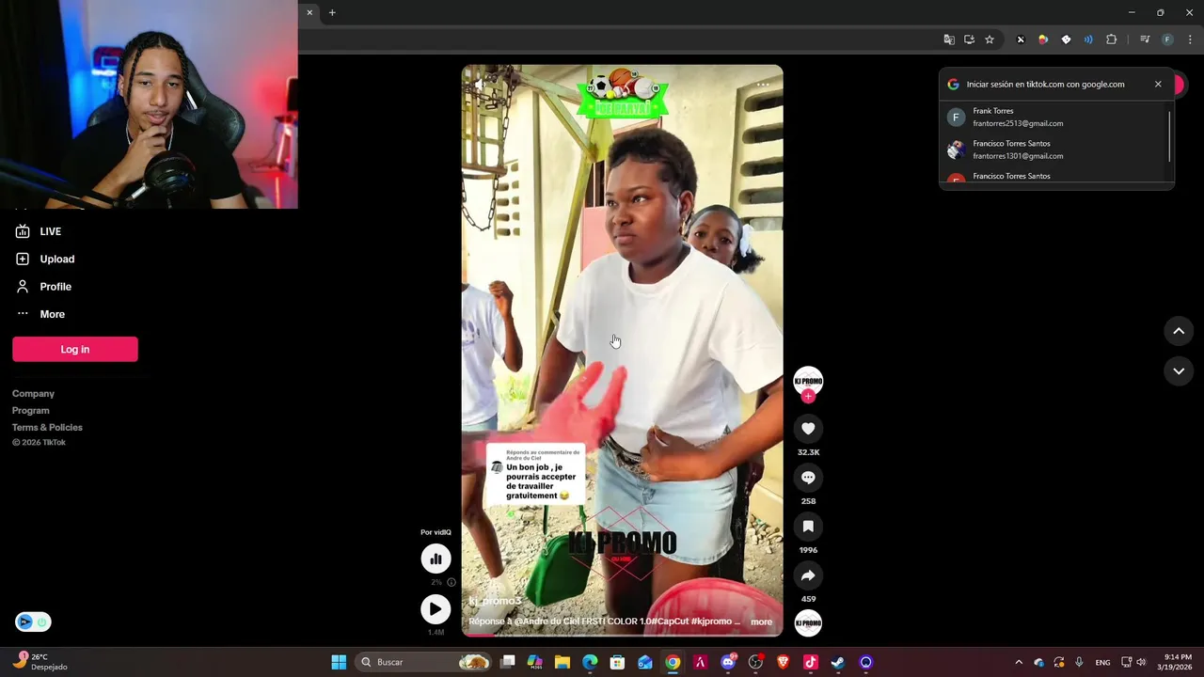Share the video with the arrow icon
Screen dimensions: 1204x677
click(808, 575)
